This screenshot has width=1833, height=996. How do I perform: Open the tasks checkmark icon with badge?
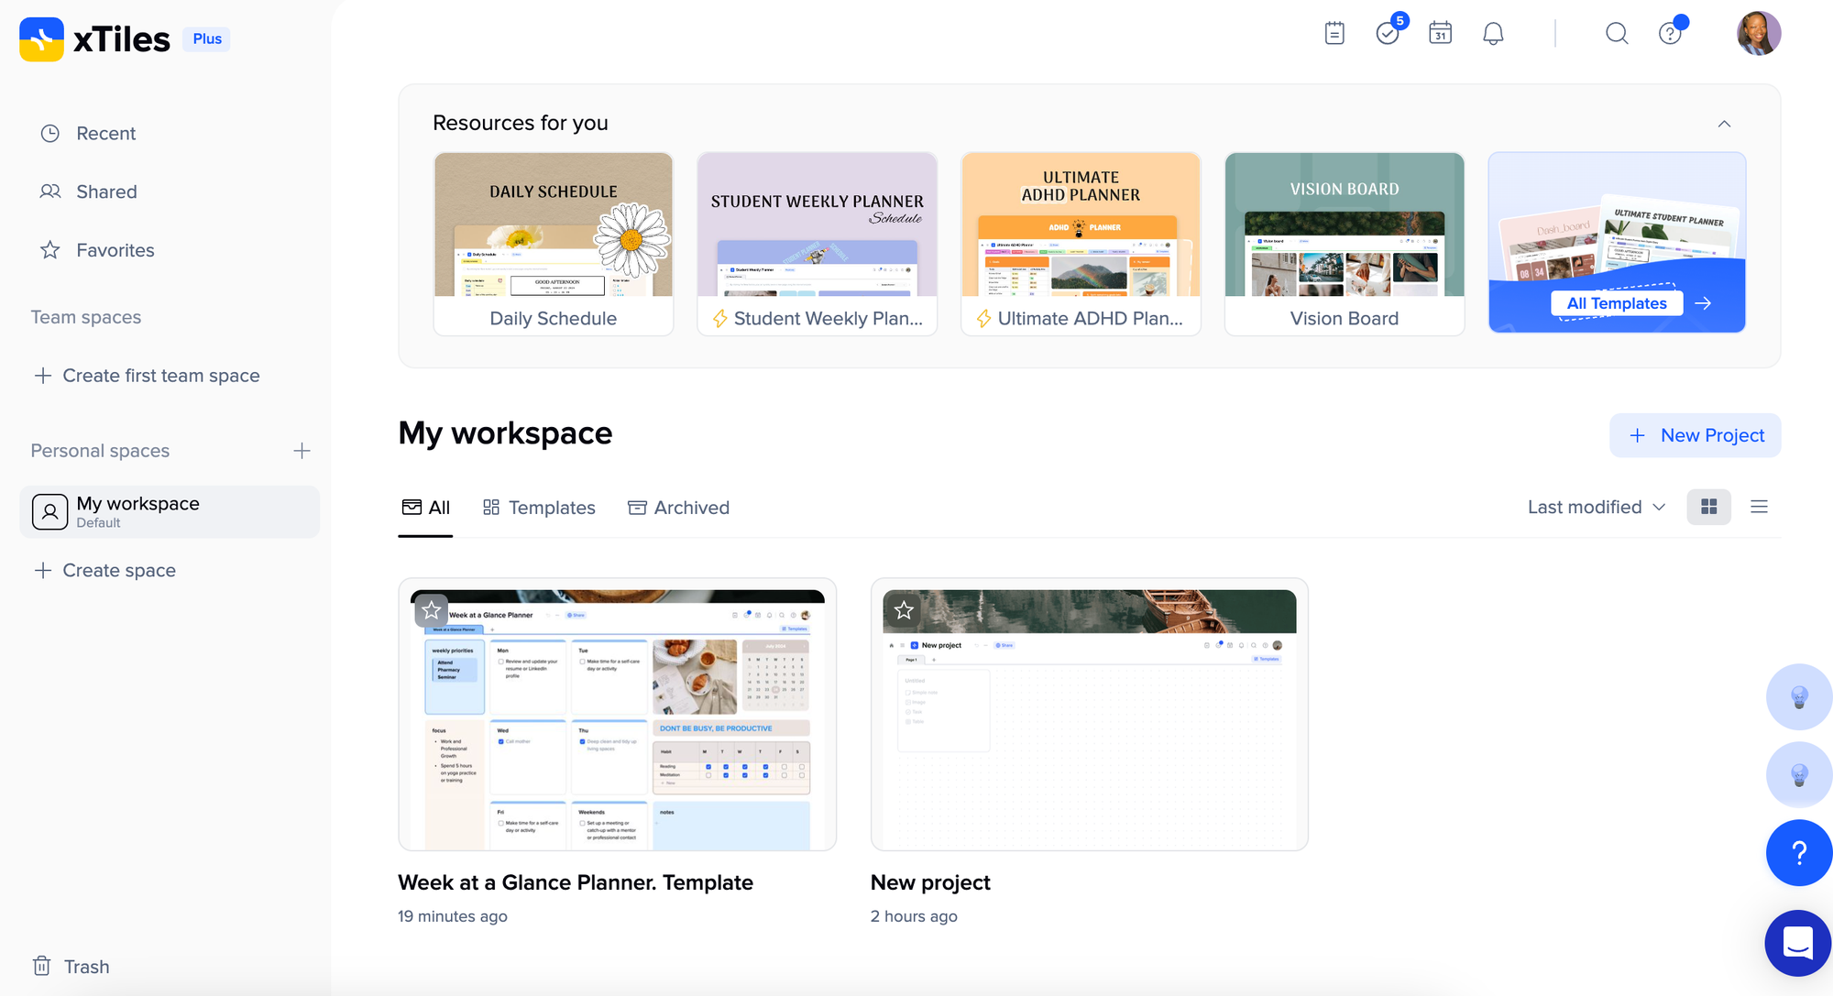(1388, 34)
